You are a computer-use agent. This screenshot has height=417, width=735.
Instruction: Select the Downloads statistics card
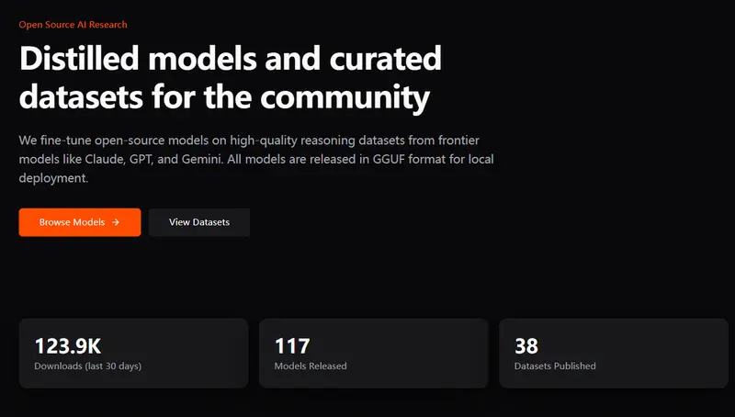coord(133,353)
